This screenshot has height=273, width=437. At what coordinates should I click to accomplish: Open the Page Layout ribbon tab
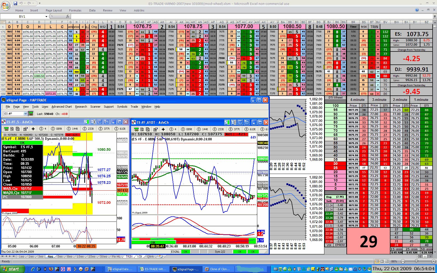tap(54, 10)
